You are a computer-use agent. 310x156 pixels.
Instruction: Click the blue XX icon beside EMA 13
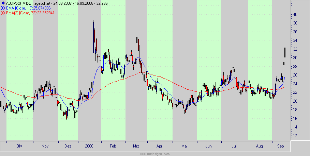(3, 8)
